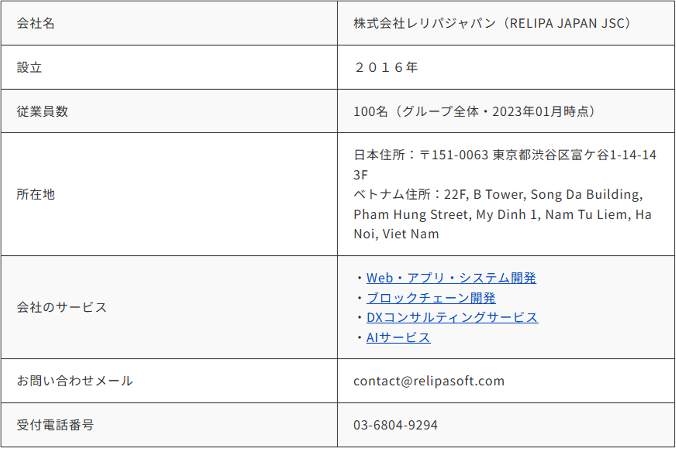Viewport: 676px width, 449px height.
Task: Click the ベトナム住所 Song Da Building line
Action: point(498,195)
